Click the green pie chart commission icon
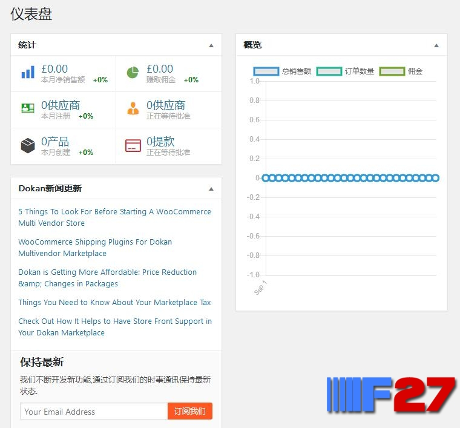The image size is (460, 428). [x=133, y=73]
